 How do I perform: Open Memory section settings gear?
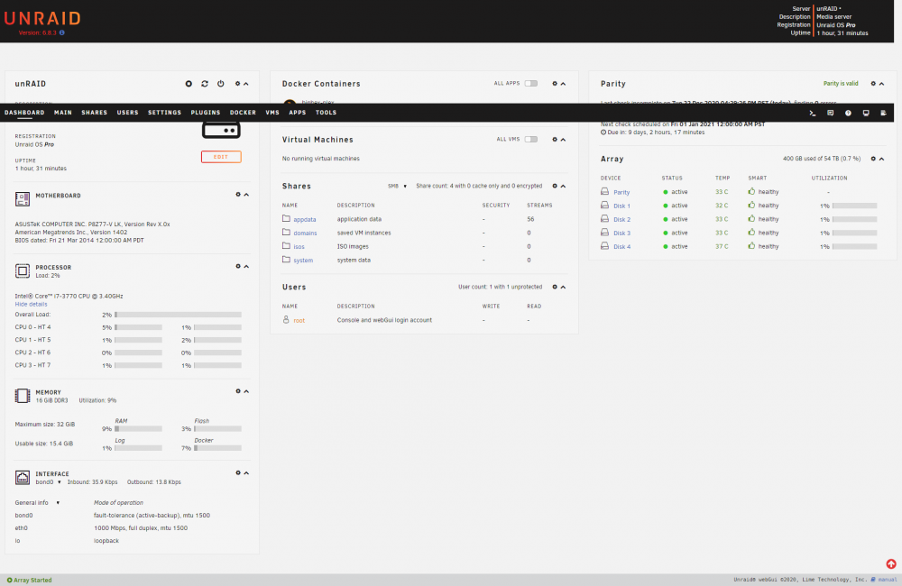pyautogui.click(x=237, y=391)
